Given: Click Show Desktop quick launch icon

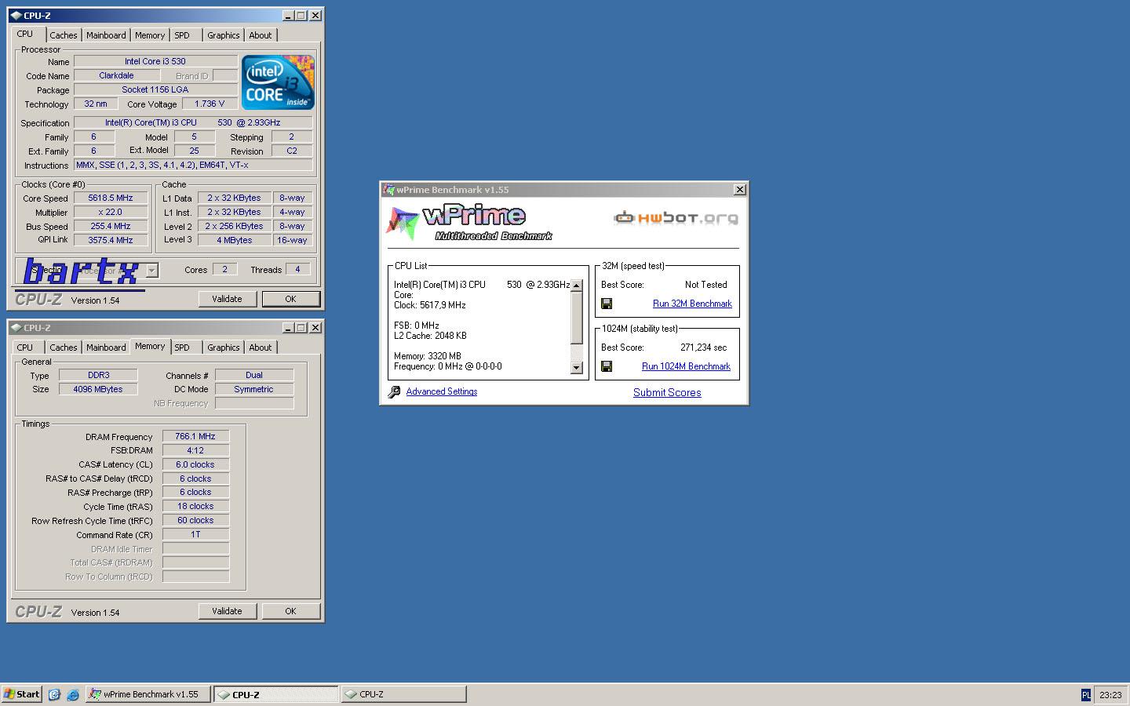Looking at the screenshot, I should point(54,694).
